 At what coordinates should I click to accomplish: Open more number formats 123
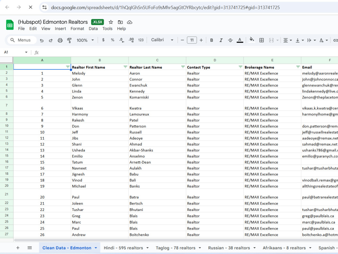[x=141, y=40]
